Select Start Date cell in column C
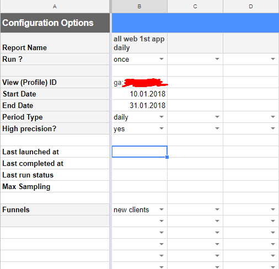279x269 pixels. click(x=195, y=94)
